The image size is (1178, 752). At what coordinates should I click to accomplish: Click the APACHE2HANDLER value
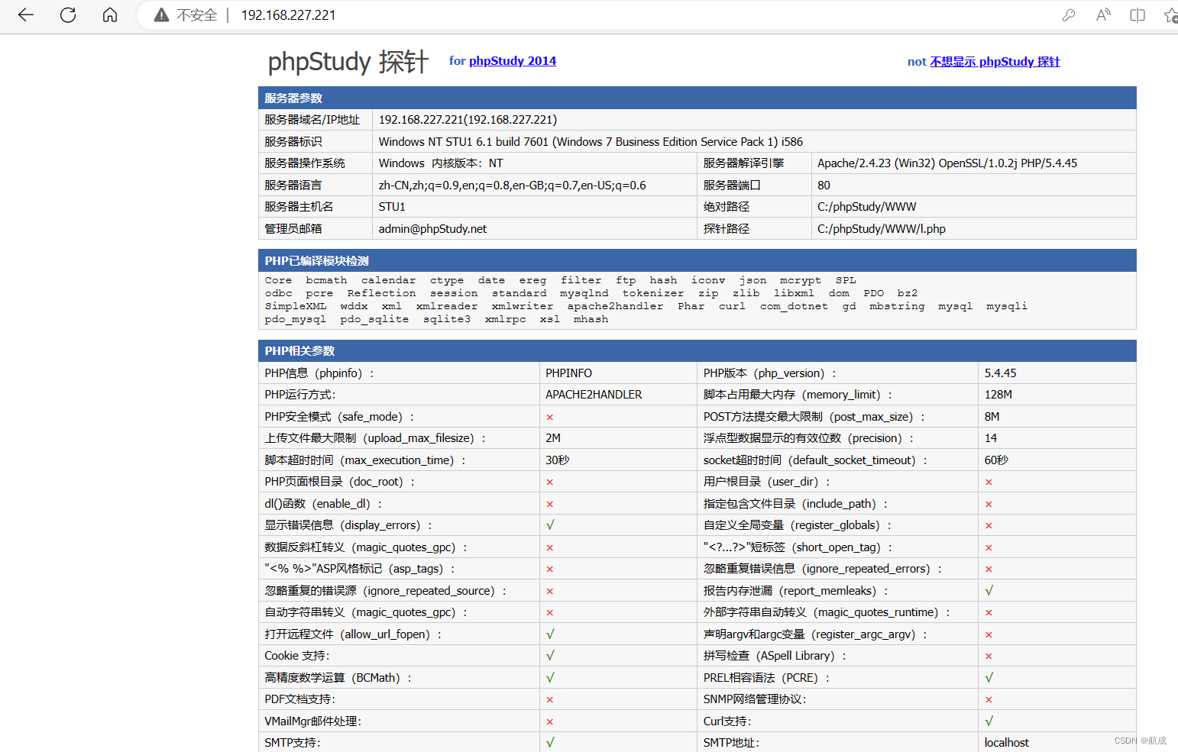[x=594, y=395]
